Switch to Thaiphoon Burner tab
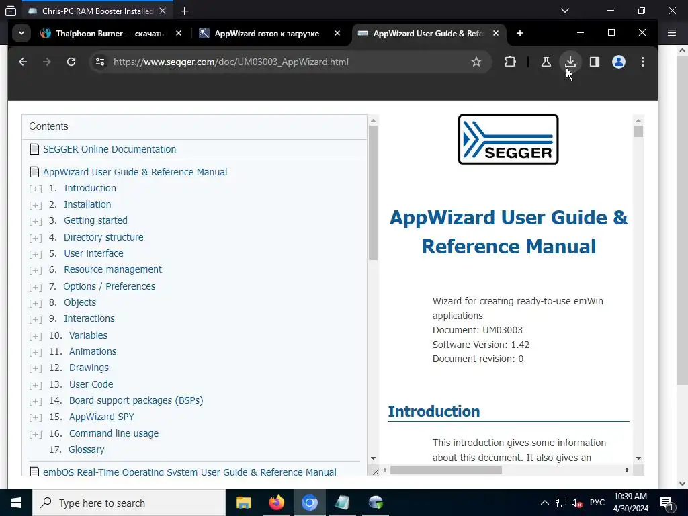 click(x=110, y=34)
